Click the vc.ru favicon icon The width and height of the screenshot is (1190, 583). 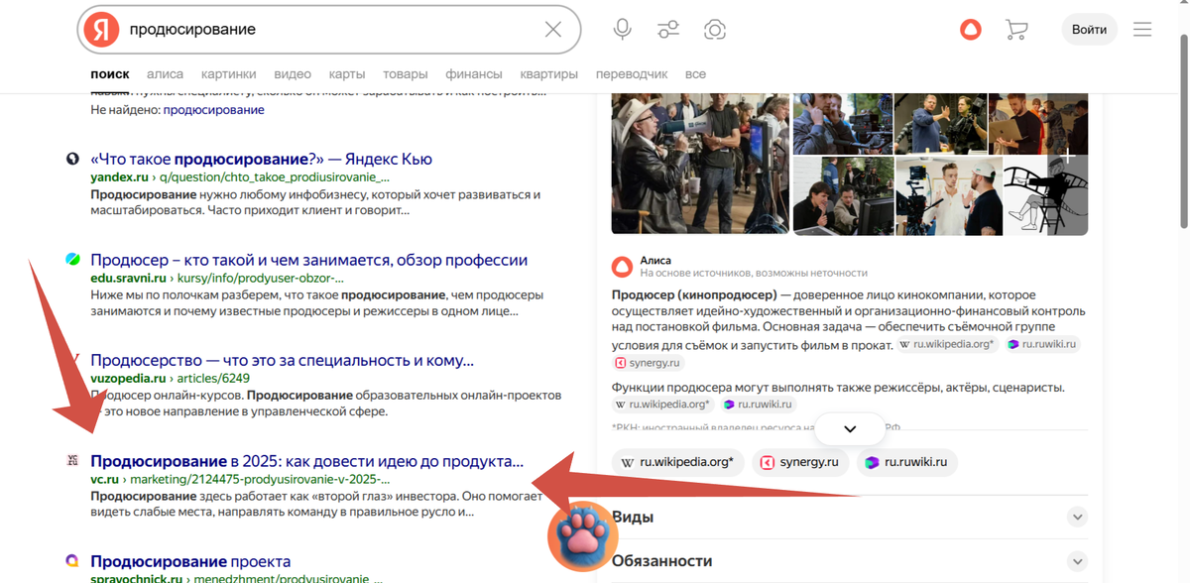pyautogui.click(x=72, y=461)
